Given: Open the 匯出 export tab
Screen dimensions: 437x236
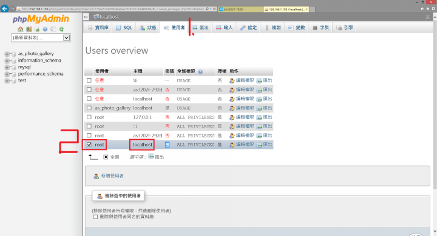Looking at the screenshot, I should click(200, 28).
